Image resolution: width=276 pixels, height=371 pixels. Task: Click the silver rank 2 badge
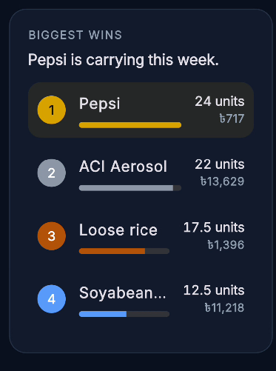click(x=52, y=173)
